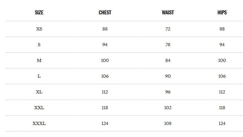Select the S size row label
Screen dimensions: 243x137
tap(39, 44)
